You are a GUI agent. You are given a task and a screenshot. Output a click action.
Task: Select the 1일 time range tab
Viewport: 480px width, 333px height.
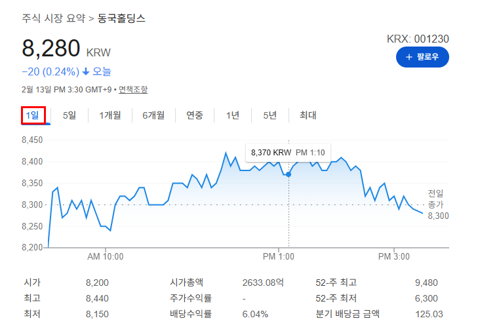[32, 115]
